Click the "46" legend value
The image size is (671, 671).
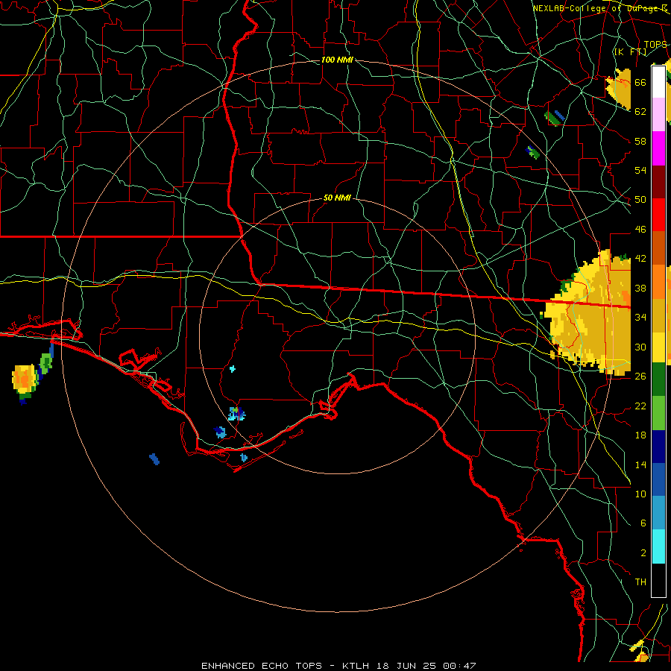tap(640, 230)
